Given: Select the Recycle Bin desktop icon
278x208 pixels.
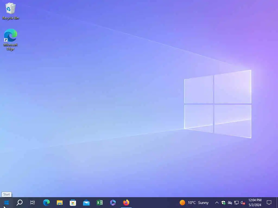Looking at the screenshot, I should click(x=11, y=11).
